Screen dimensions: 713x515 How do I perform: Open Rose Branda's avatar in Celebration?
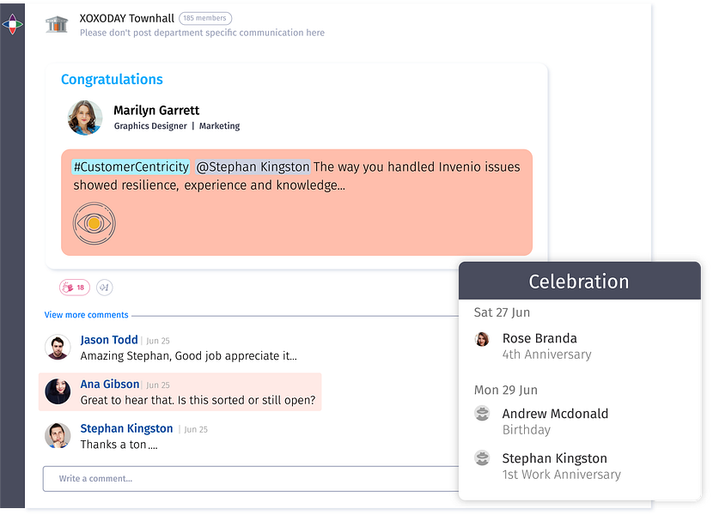(x=482, y=339)
